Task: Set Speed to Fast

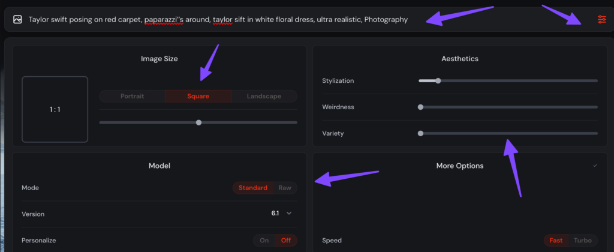Action: pyautogui.click(x=556, y=241)
